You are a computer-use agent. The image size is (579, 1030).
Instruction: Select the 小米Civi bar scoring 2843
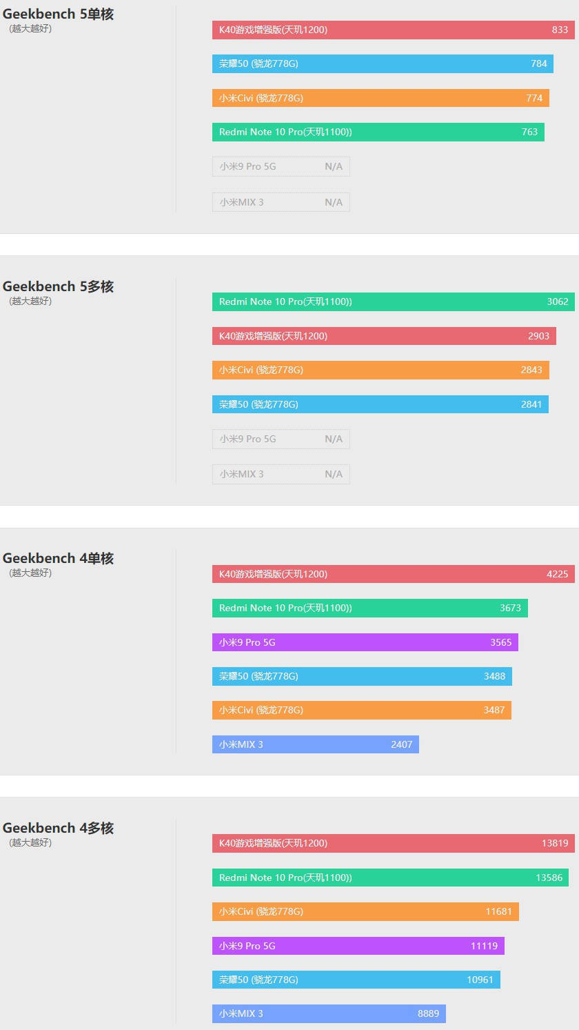[380, 370]
